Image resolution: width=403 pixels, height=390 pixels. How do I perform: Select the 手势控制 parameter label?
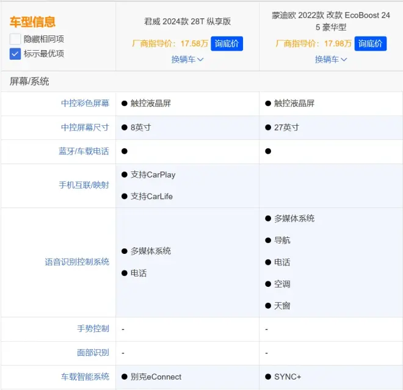point(93,329)
